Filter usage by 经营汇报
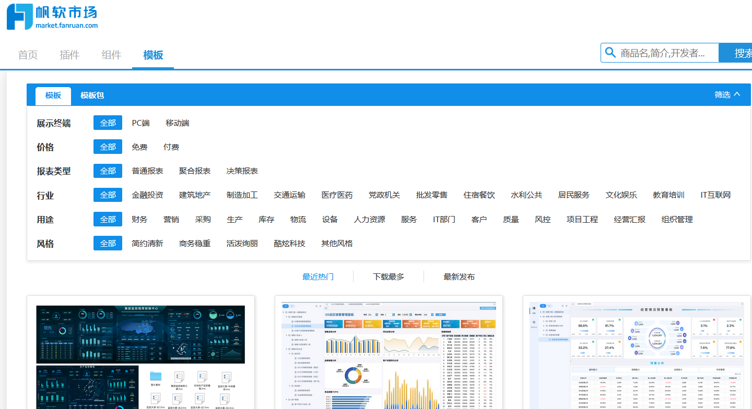 (630, 220)
